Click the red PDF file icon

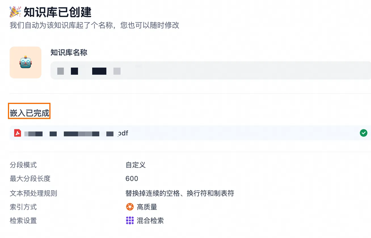(18, 133)
